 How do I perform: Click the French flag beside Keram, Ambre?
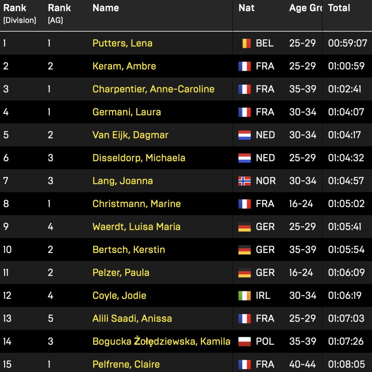point(244,66)
